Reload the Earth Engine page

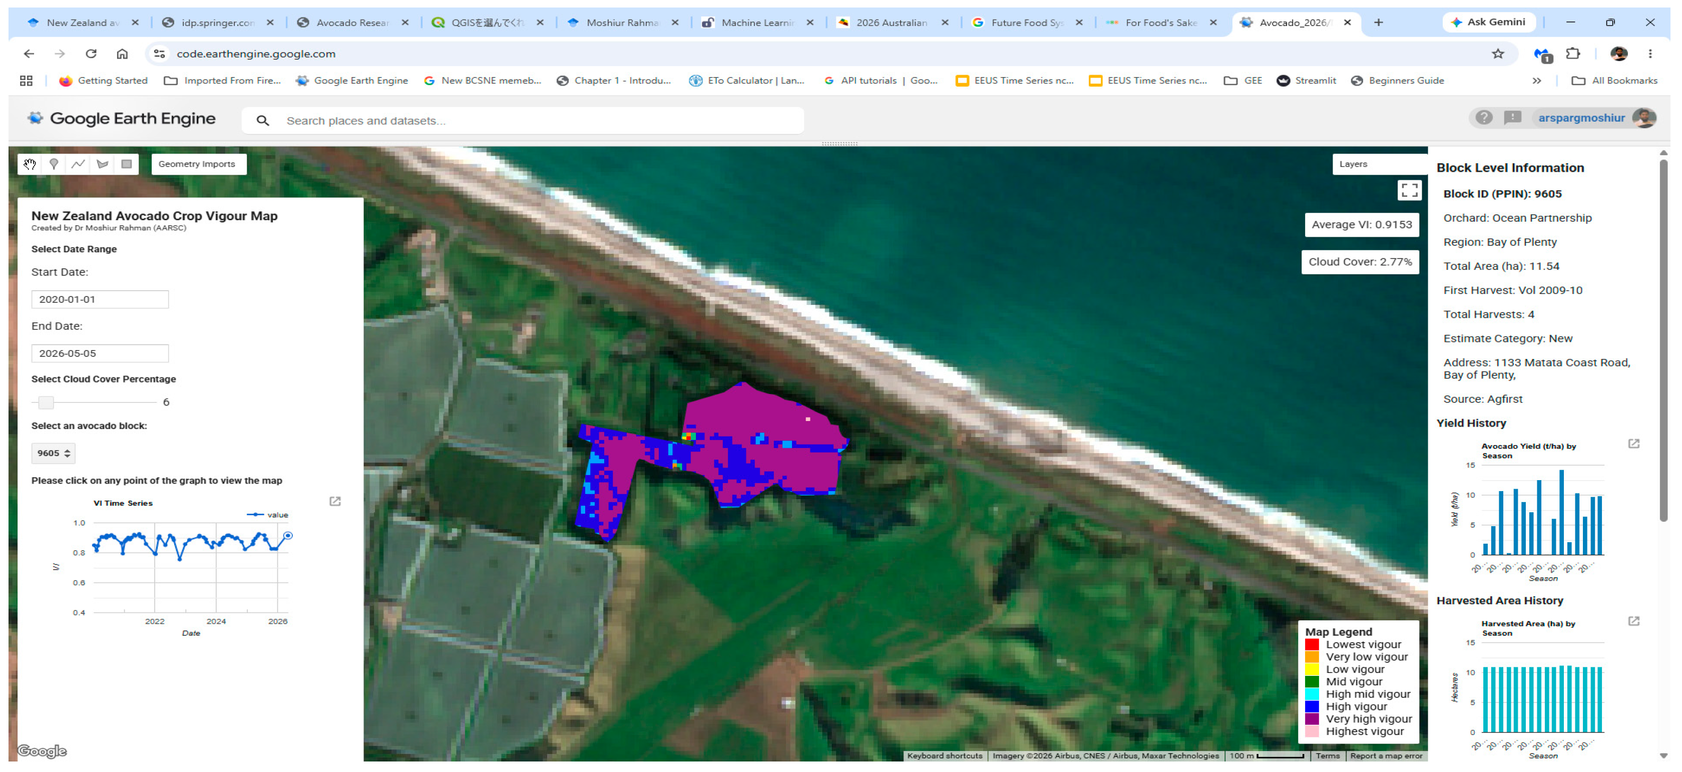tap(91, 54)
